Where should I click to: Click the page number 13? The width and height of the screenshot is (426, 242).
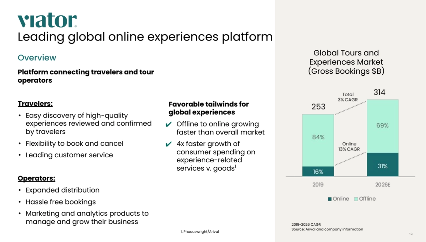coord(411,234)
